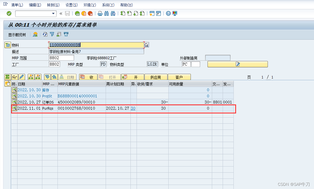Go to First Page icon
The image size is (314, 189).
pos(123,13)
